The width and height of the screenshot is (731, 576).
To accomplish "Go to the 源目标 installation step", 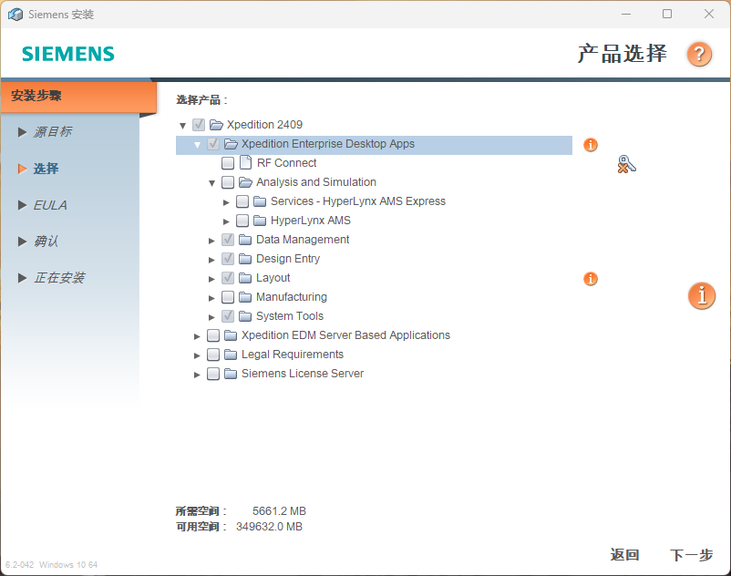I will point(52,132).
